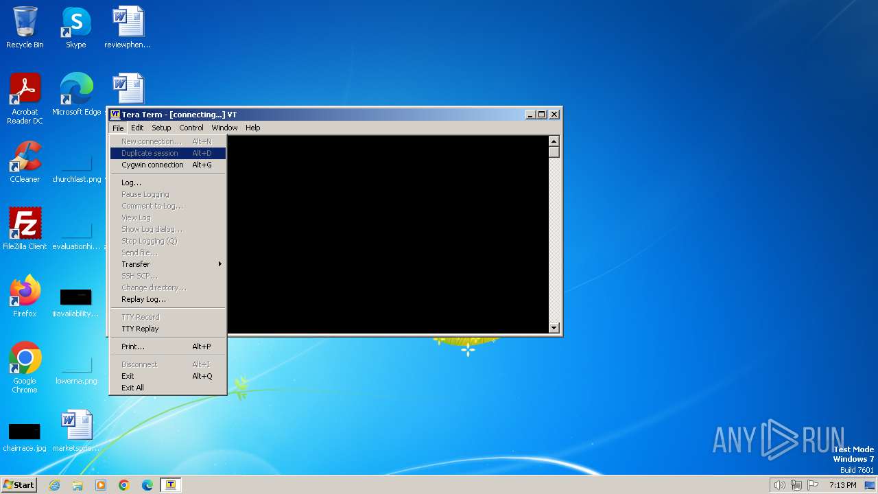
Task: Launch the Microsoft Edge desktop shortcut
Action: coord(76,95)
